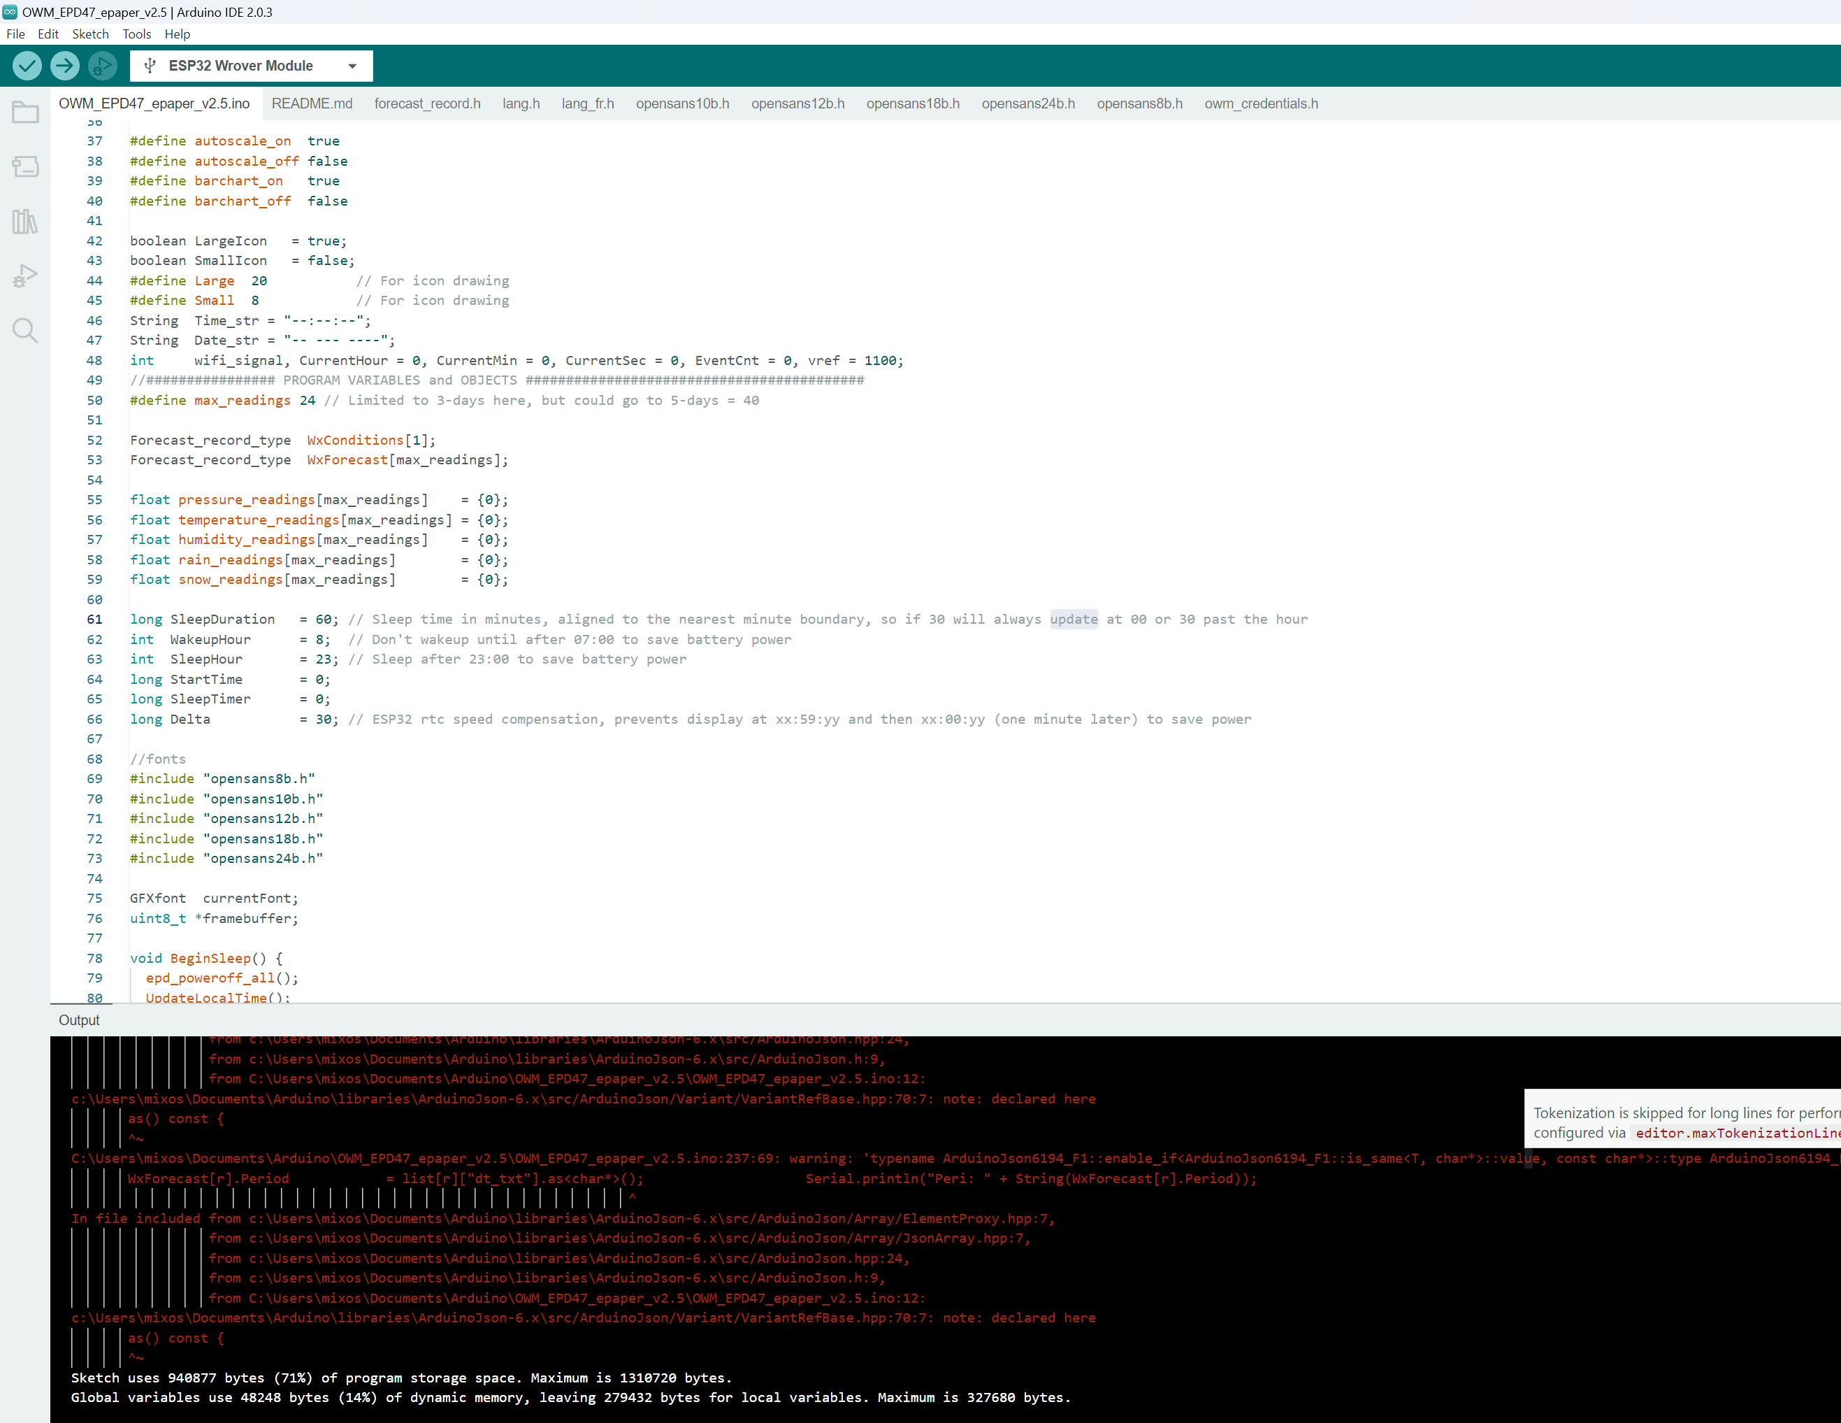Click 'snow_readings' on line 59

click(230, 580)
